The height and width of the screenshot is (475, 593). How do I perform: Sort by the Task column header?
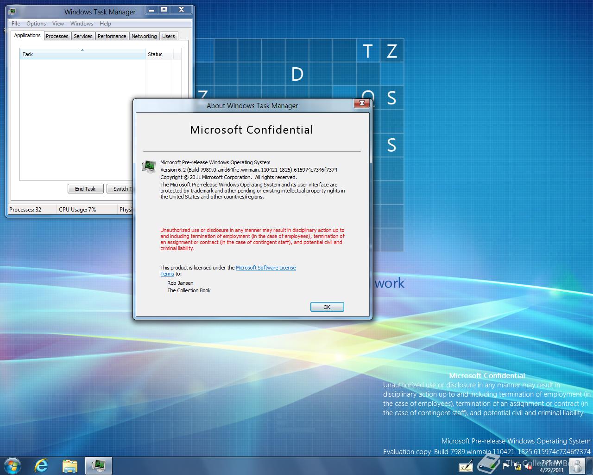pyautogui.click(x=82, y=54)
